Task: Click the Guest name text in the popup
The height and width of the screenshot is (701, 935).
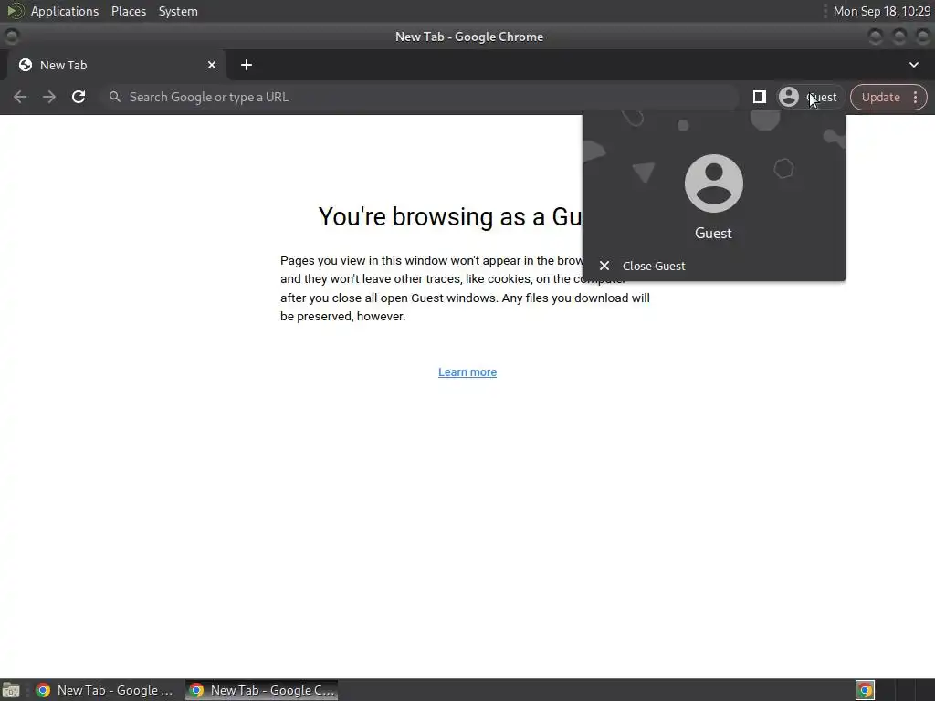Action: pos(713,233)
